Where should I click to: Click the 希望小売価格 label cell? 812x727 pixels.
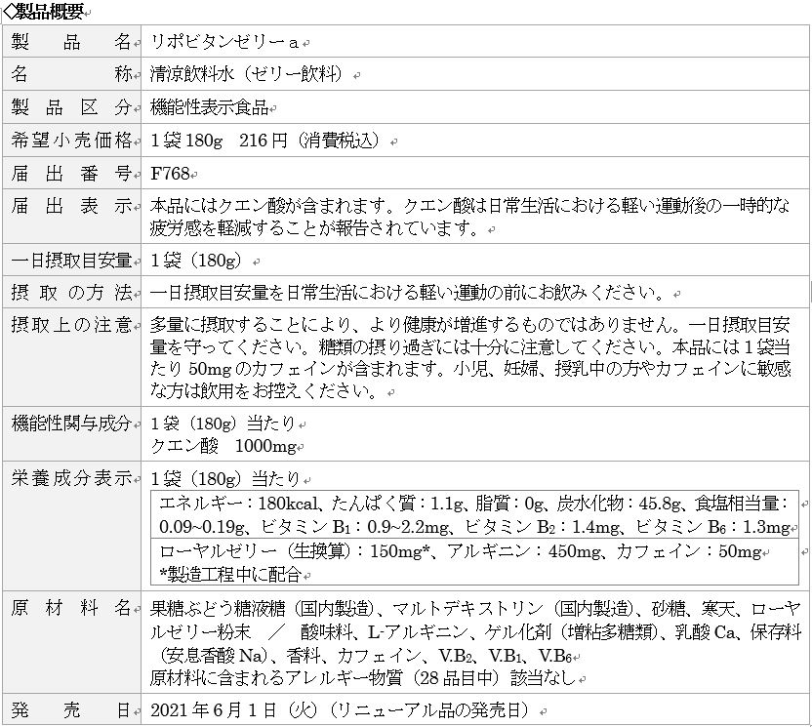[x=70, y=141]
